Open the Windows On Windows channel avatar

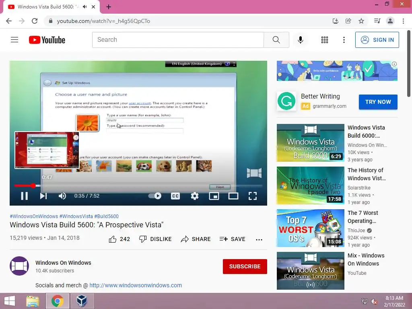coord(19,266)
